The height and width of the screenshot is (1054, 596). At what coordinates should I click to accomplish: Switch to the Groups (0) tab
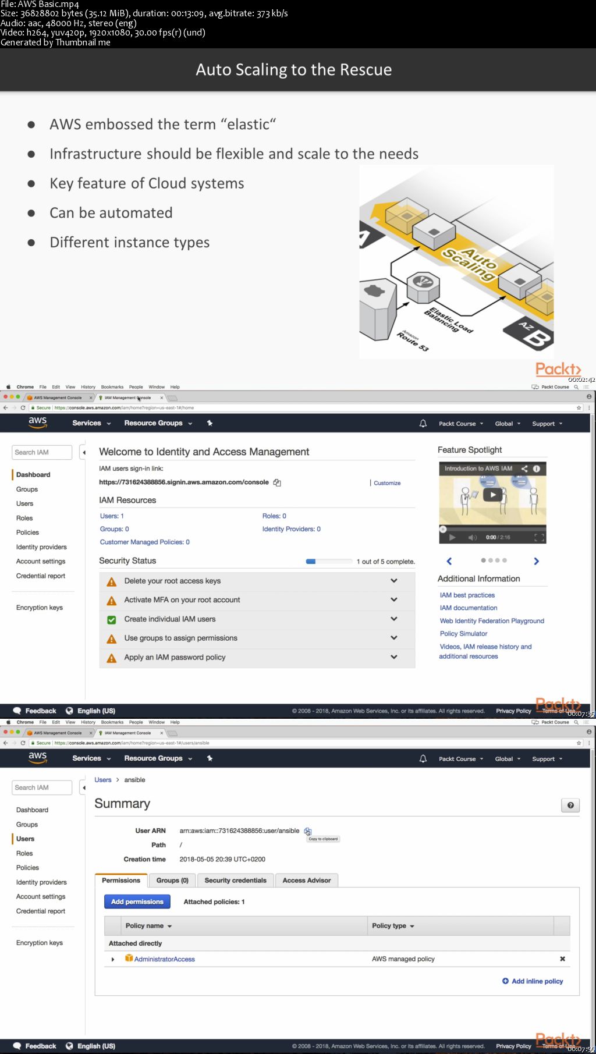pos(172,881)
